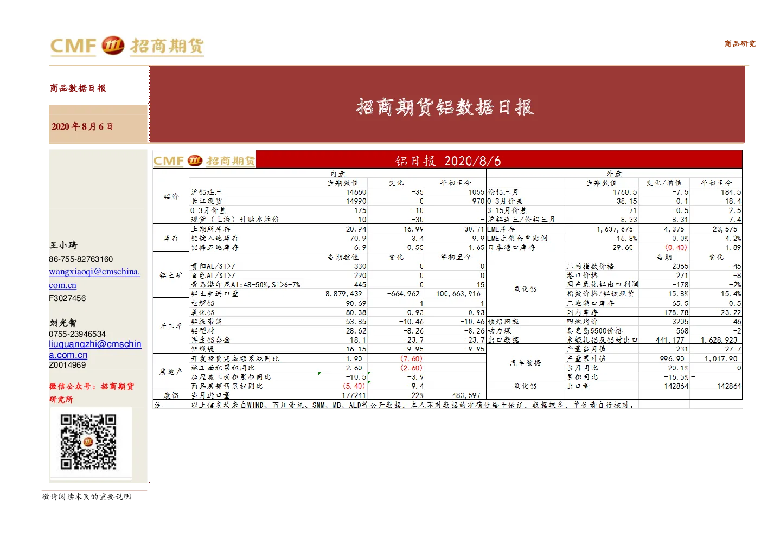Click the 动力煤 label

click(499, 331)
